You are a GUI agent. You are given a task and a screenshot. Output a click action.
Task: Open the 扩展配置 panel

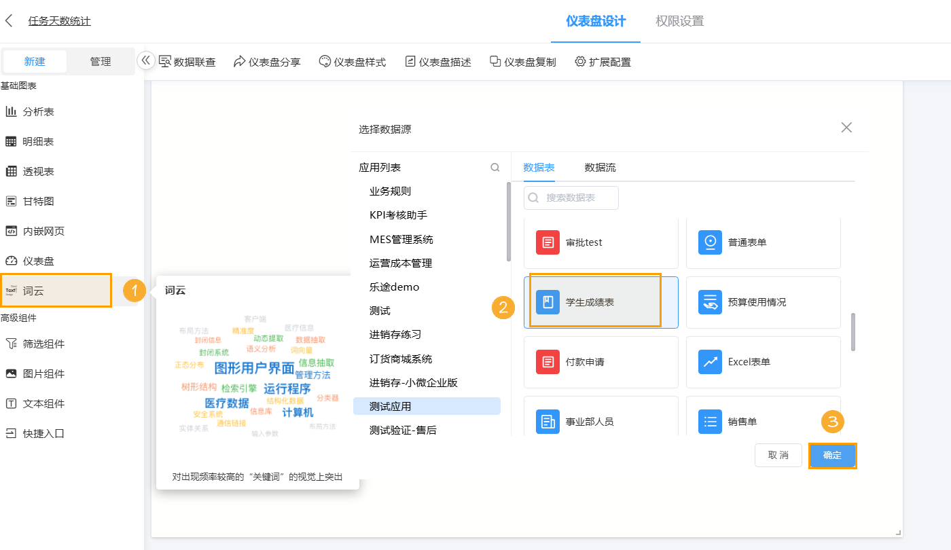603,60
